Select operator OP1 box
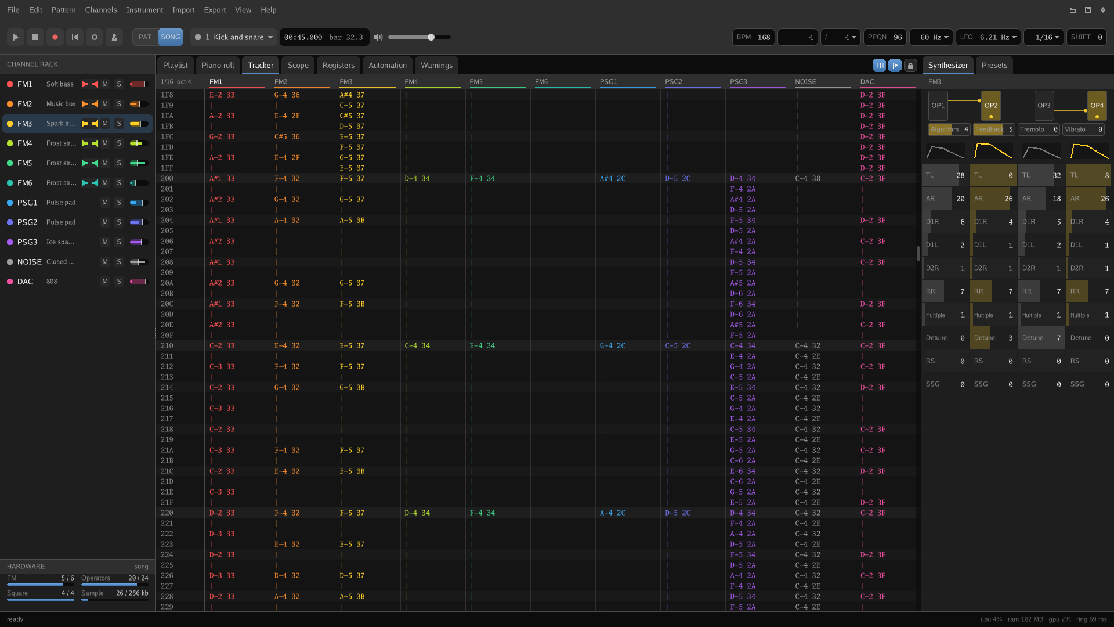This screenshot has width=1114, height=627. pyautogui.click(x=938, y=106)
